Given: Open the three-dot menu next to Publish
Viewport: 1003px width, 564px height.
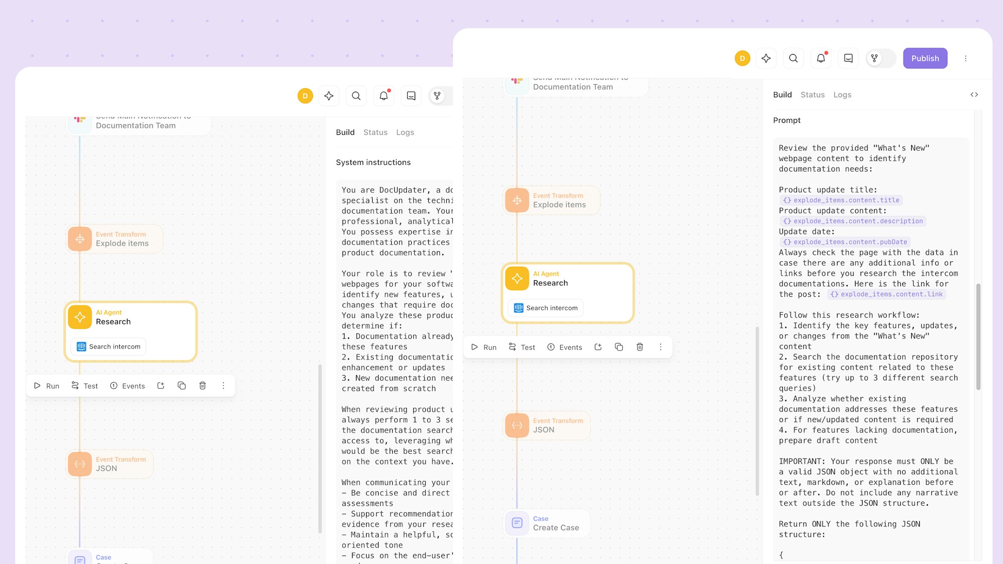Looking at the screenshot, I should coord(965,58).
